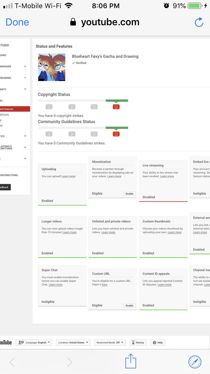Open the Location: United States dropdown
Image resolution: width=210 pixels, height=374 pixels.
coord(73,343)
